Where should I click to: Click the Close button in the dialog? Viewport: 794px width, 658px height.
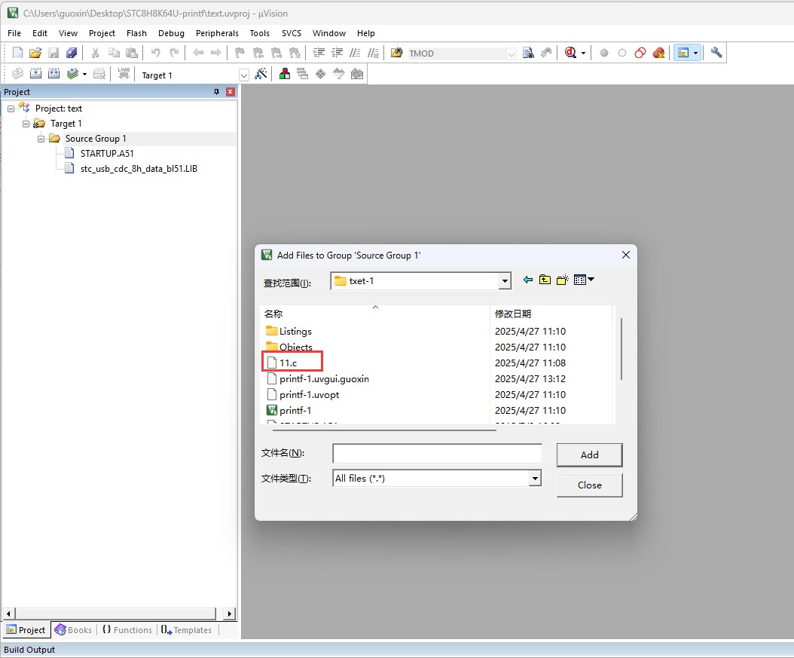589,485
